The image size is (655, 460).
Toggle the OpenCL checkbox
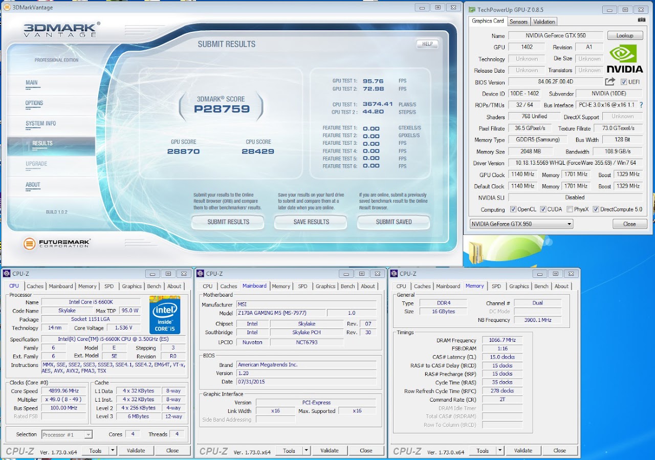(x=513, y=209)
